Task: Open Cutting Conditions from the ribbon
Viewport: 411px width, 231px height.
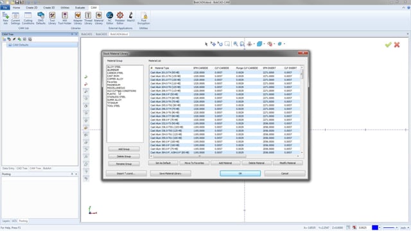Action: (28, 18)
